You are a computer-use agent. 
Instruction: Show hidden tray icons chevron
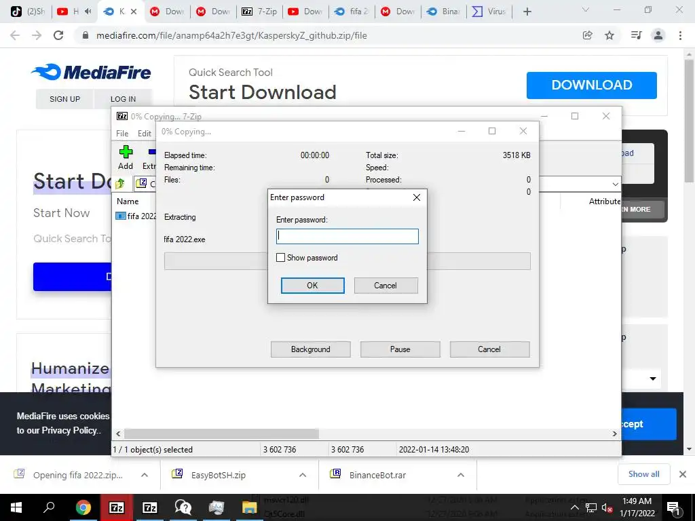[x=574, y=507]
